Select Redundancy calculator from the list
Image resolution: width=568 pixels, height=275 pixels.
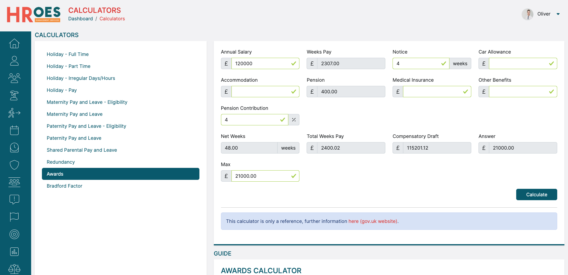(61, 162)
